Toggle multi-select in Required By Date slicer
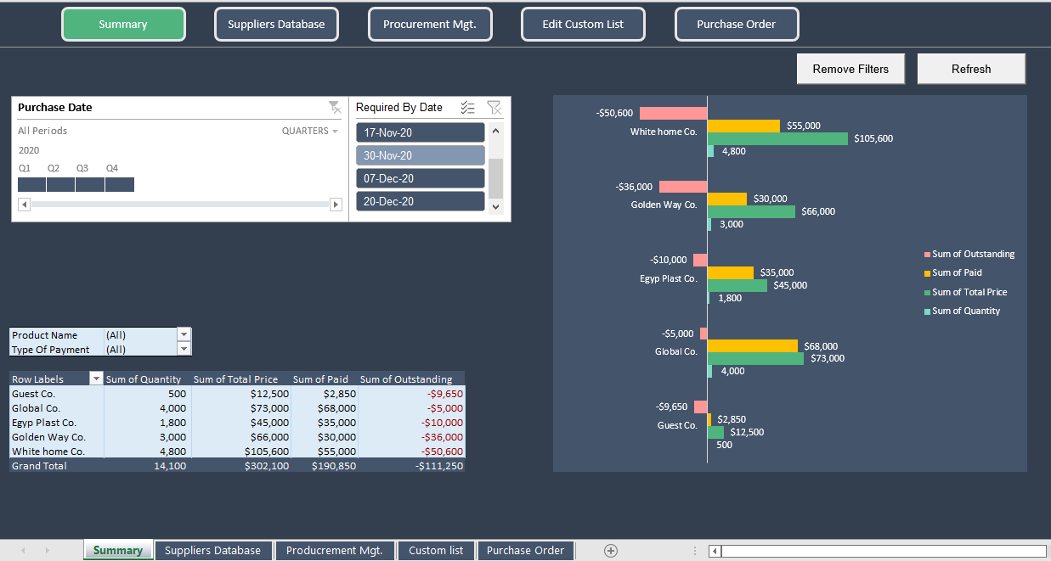Viewport: 1051px width, 561px height. click(x=467, y=108)
